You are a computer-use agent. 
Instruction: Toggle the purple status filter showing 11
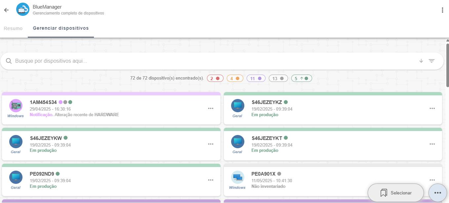tap(256, 79)
